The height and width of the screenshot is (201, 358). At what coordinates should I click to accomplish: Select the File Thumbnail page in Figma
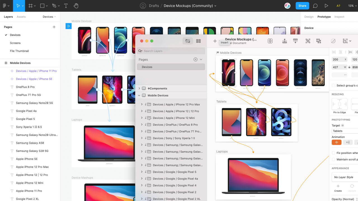pyautogui.click(x=19, y=51)
